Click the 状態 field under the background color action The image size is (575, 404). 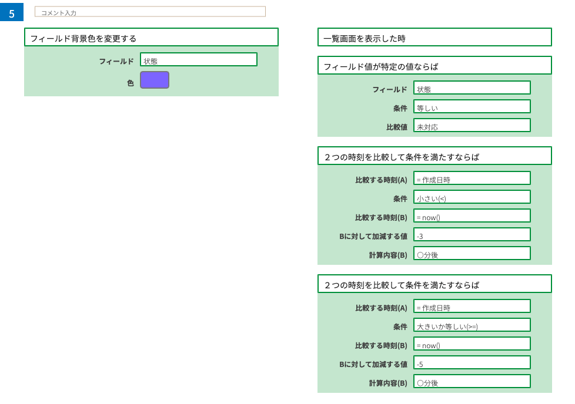click(198, 60)
